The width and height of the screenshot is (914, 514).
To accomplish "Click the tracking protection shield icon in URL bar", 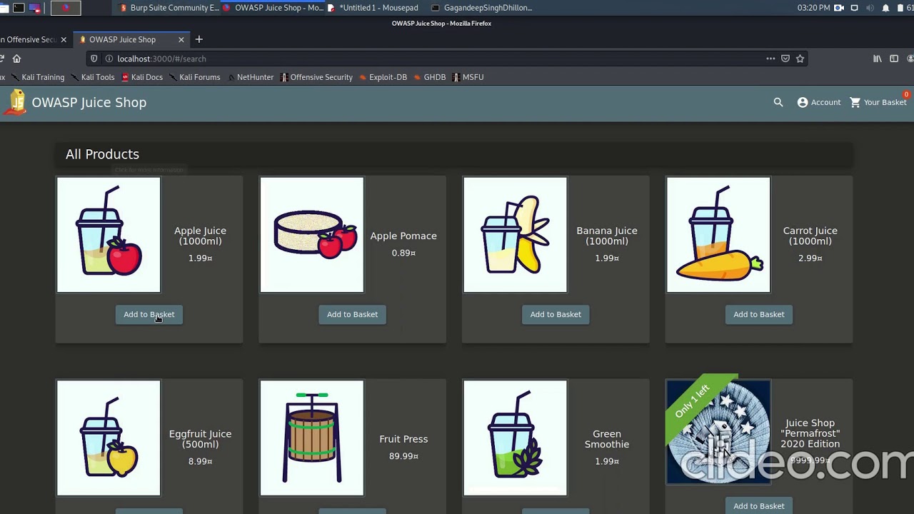I will (x=94, y=59).
